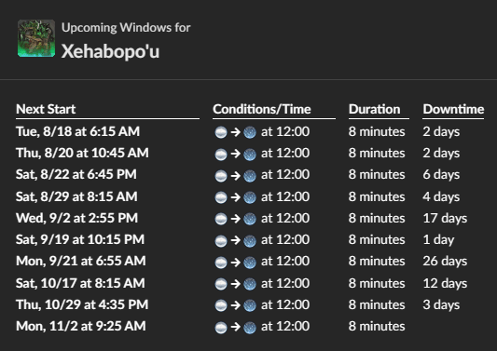Image resolution: width=497 pixels, height=351 pixels.
Task: Click the rain weather icon in the Sat 8/22 row
Action: pos(250,175)
